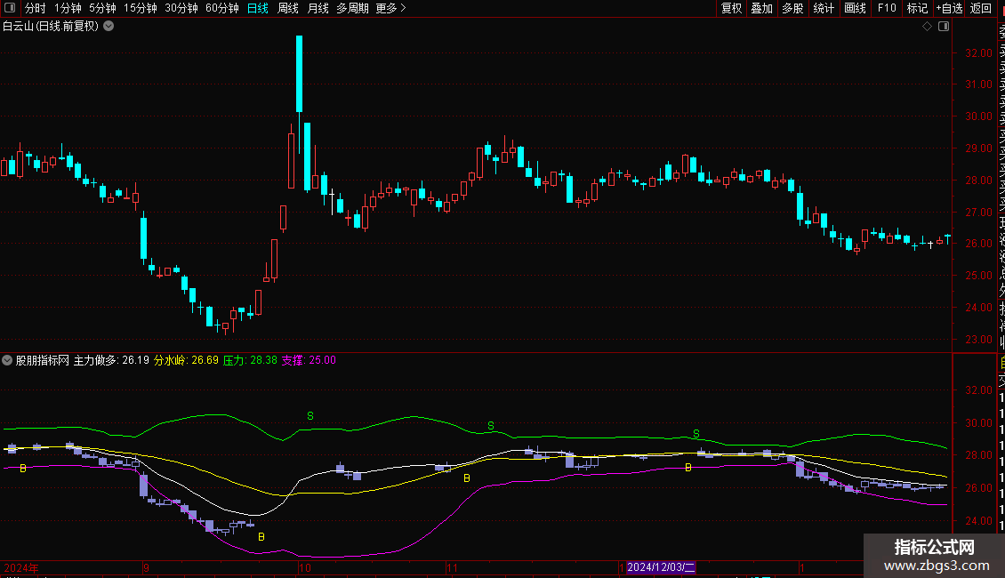Click the 2024年 time axis label

tap(21, 567)
